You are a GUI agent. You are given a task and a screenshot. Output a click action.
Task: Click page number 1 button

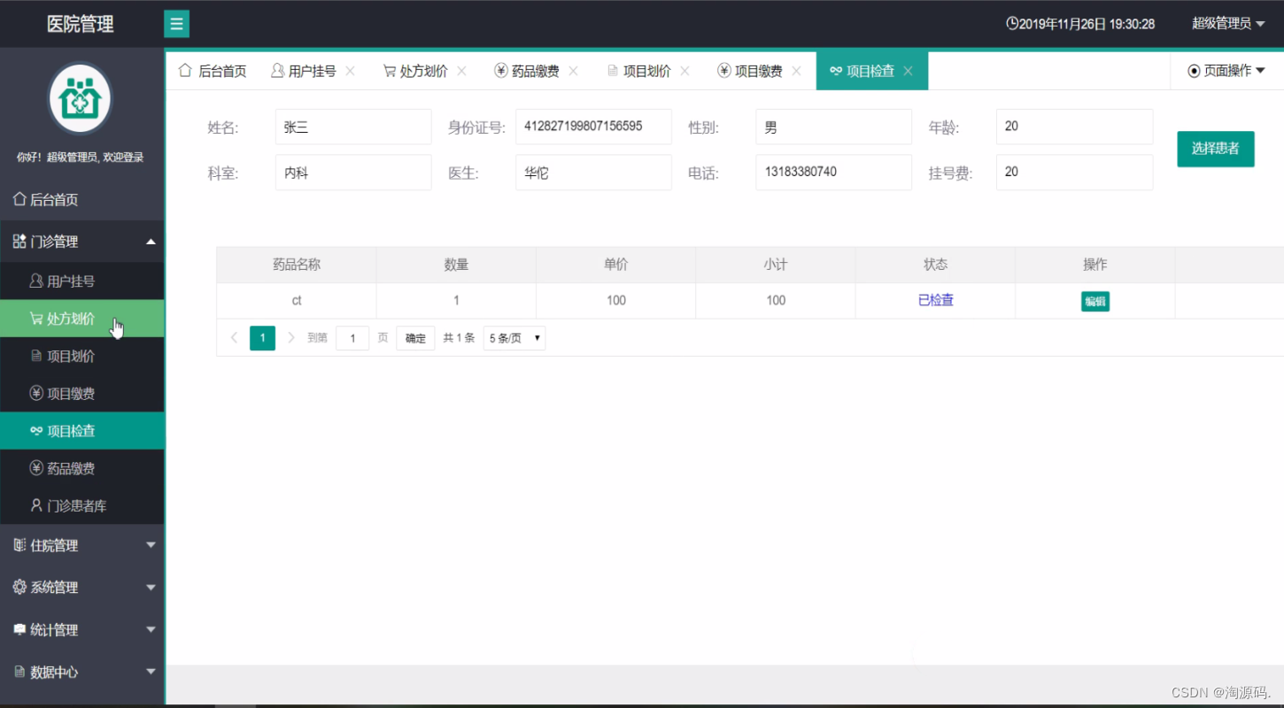pyautogui.click(x=262, y=338)
